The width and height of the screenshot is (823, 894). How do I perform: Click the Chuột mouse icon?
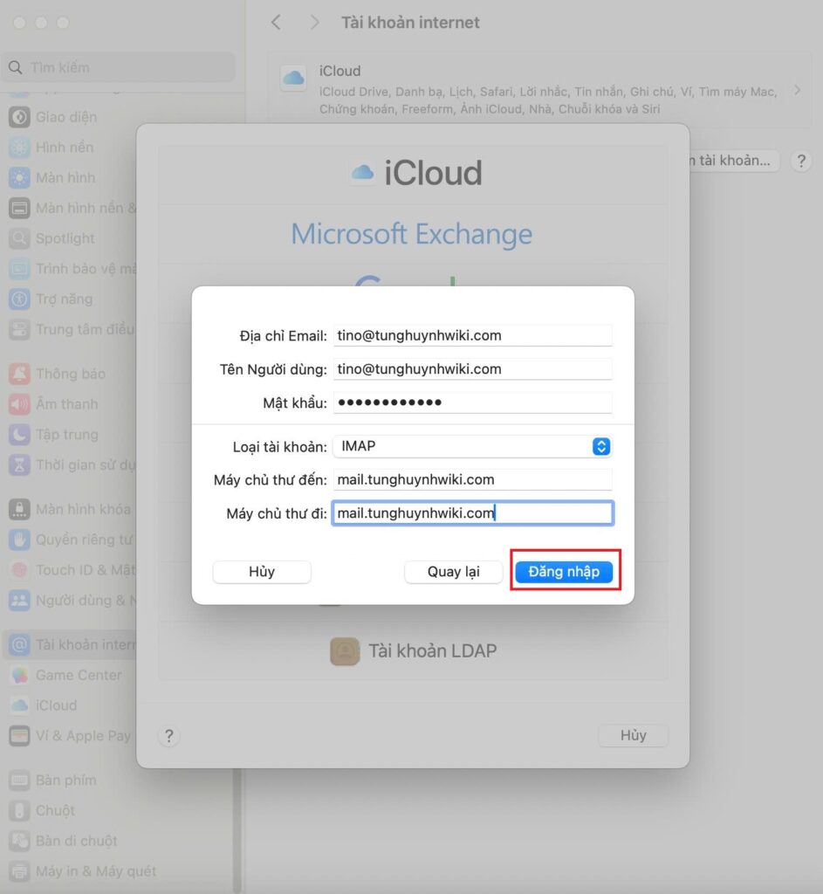click(19, 810)
